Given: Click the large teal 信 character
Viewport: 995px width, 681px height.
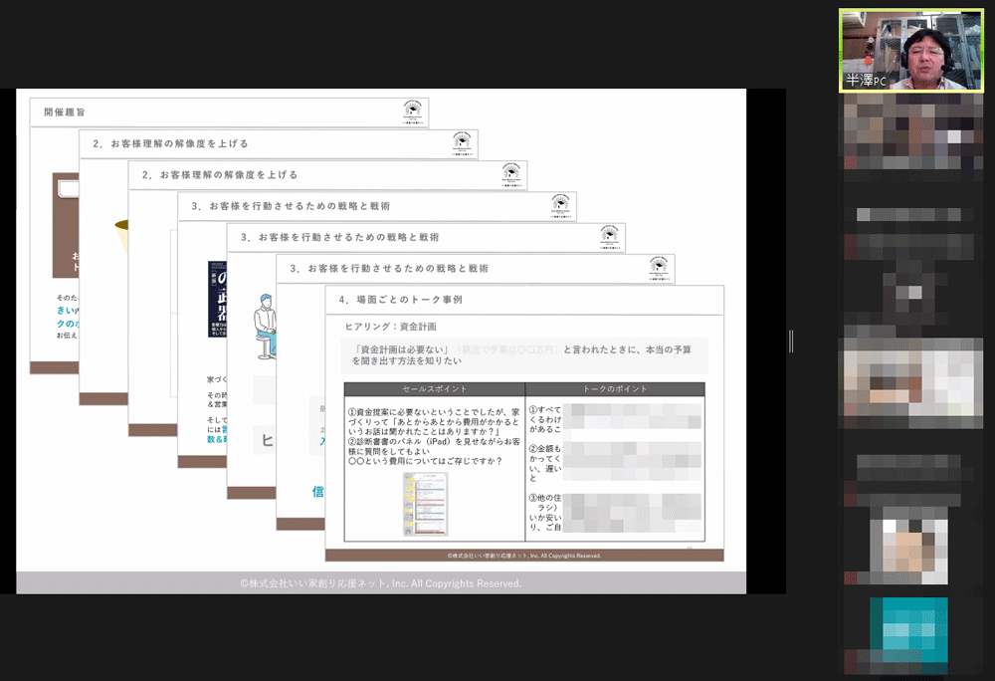Looking at the screenshot, I should (x=316, y=491).
